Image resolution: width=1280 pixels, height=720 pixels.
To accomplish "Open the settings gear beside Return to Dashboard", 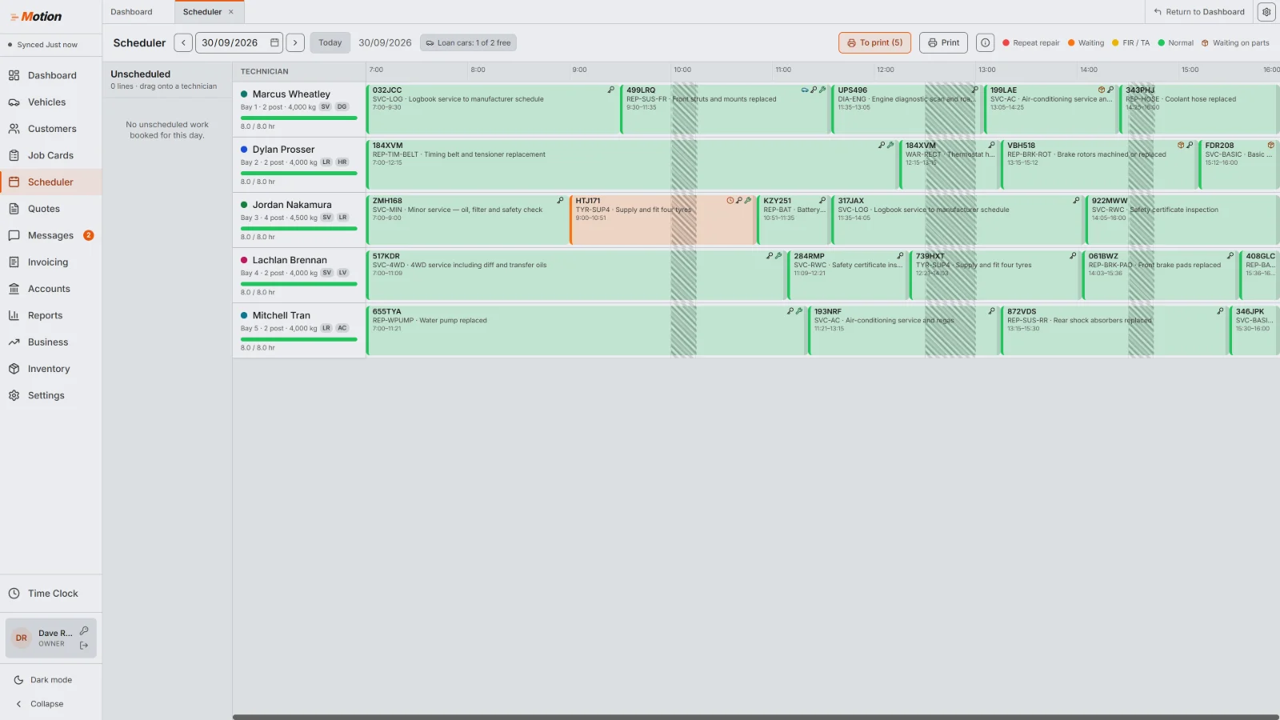I will pos(1266,12).
